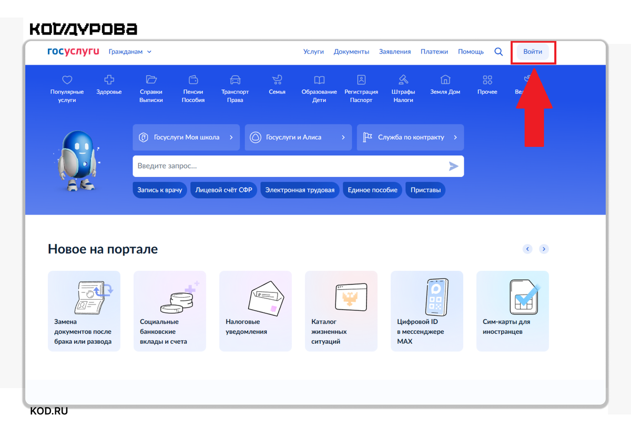631x432 pixels.
Task: Select the Электронная трудовая chip
Action: [300, 190]
